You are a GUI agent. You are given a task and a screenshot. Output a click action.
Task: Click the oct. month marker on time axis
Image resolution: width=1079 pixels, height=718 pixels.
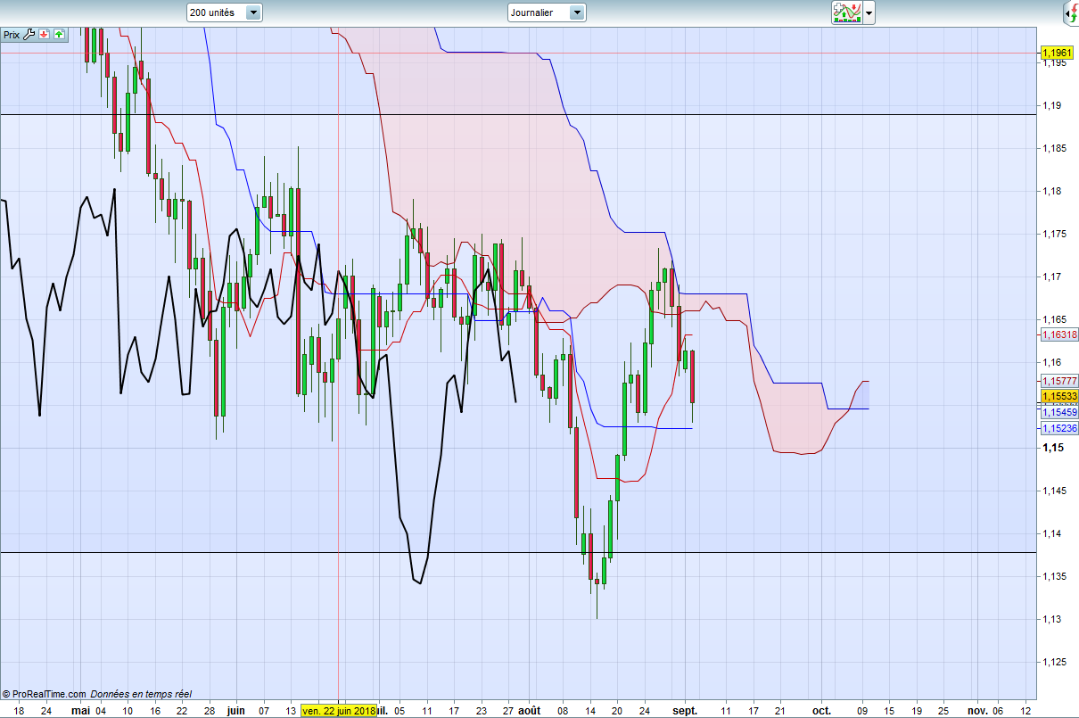pyautogui.click(x=822, y=711)
